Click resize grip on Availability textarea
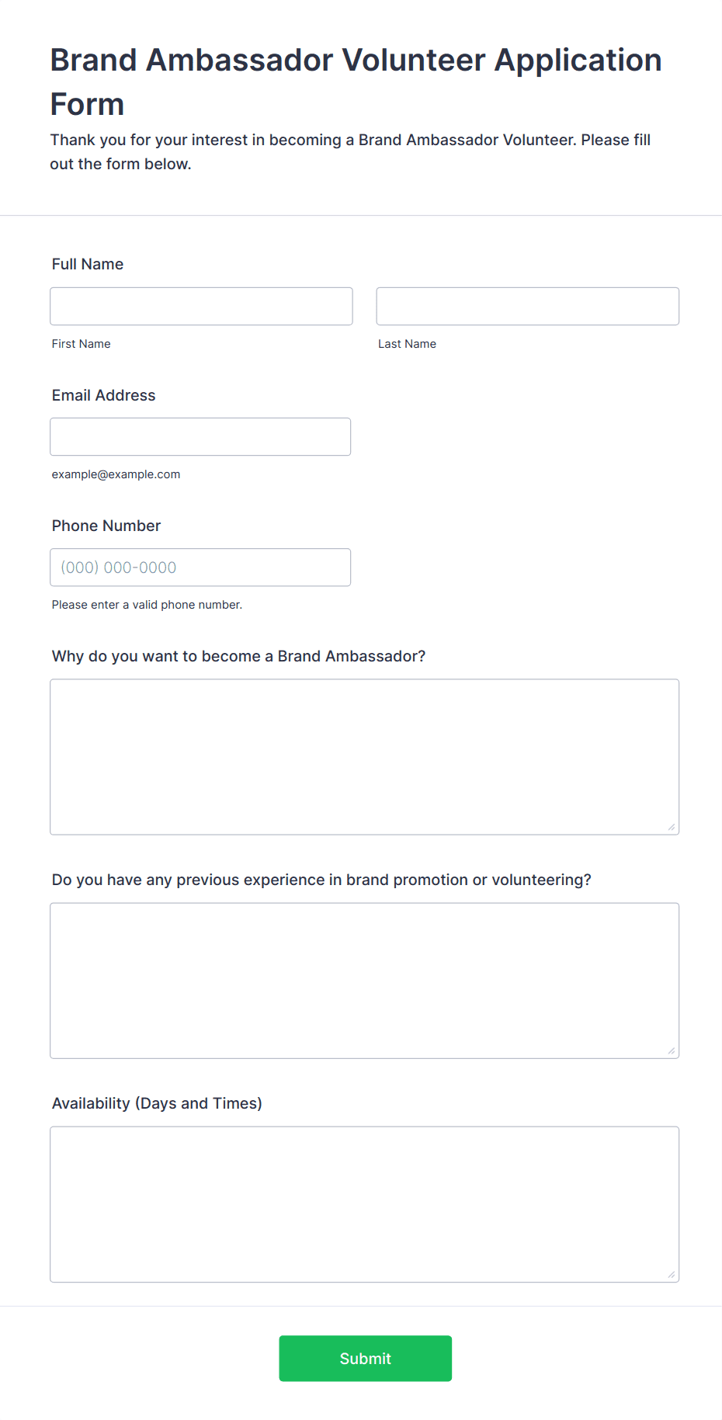This screenshot has height=1420, width=722. [672, 1274]
